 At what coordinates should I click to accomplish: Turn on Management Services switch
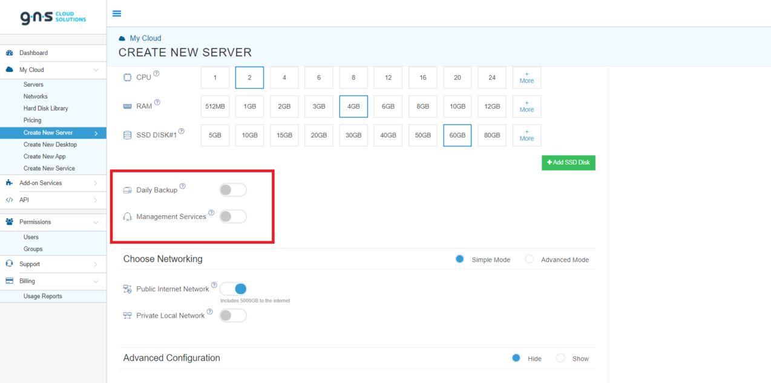(x=233, y=217)
